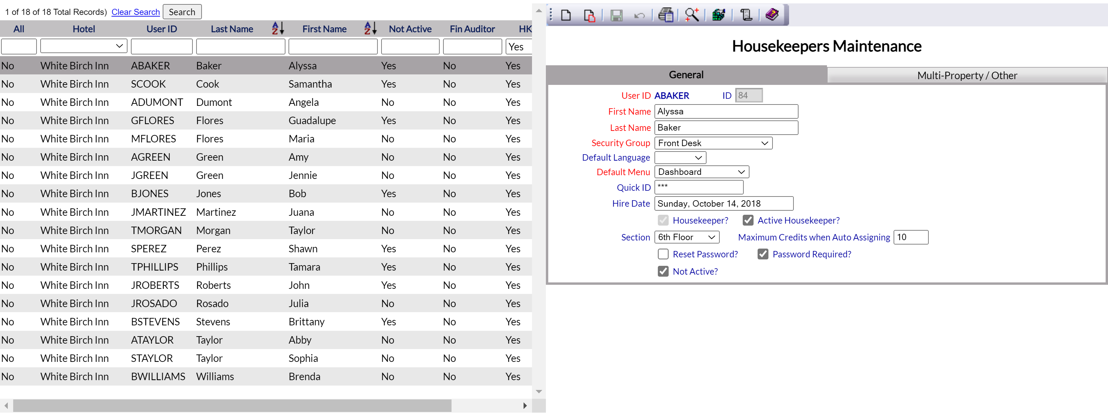Select the JMARTINEZ row
This screenshot has height=416, width=1108.
coord(266,212)
